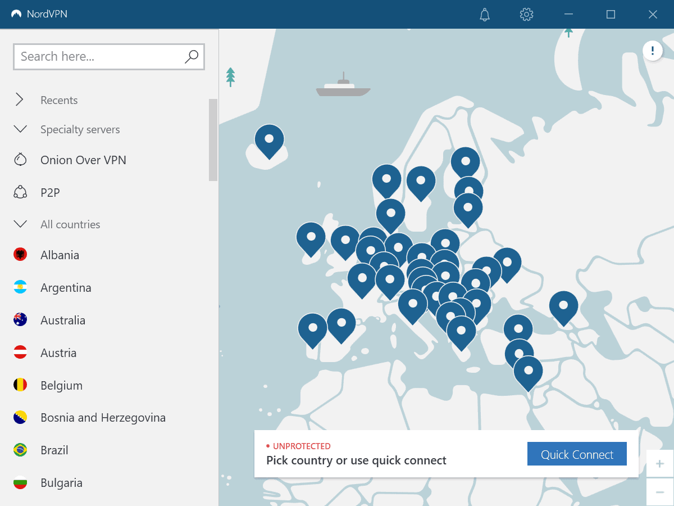Select Australia from the country list
This screenshot has height=506, width=674.
click(x=63, y=320)
